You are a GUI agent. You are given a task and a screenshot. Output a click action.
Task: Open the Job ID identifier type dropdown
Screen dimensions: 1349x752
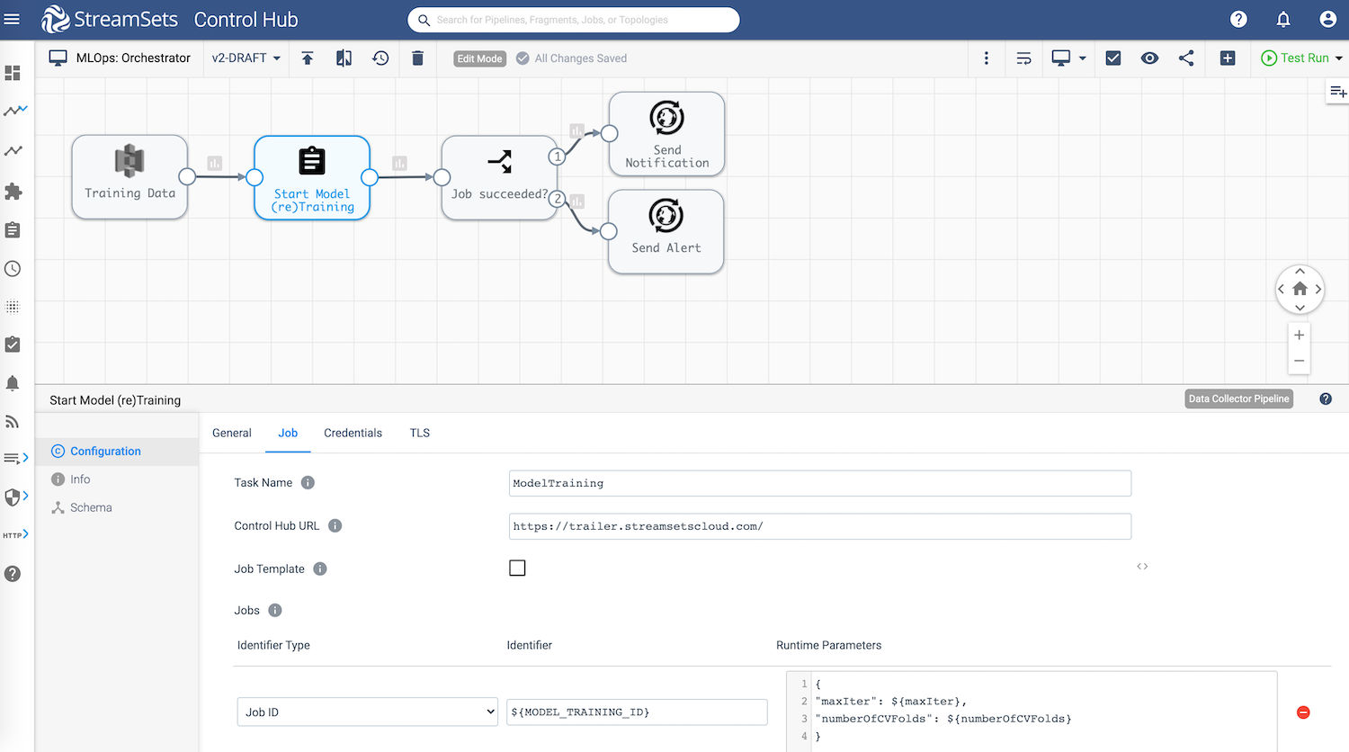pyautogui.click(x=367, y=712)
